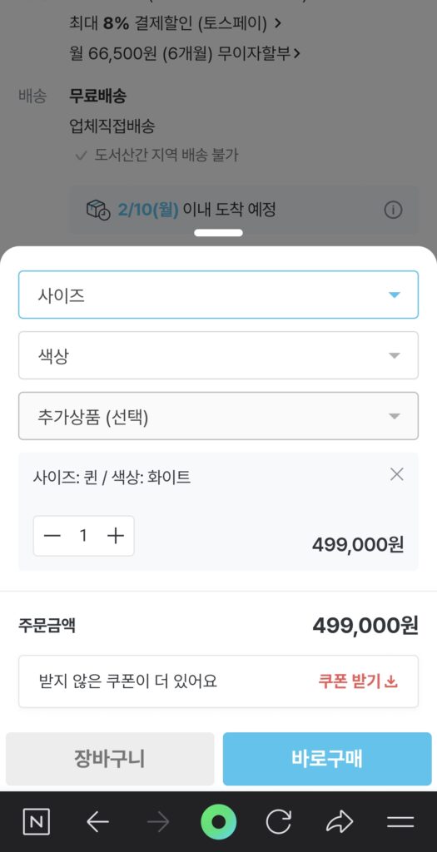Tap the forward arrow icon
The height and width of the screenshot is (852, 437).
coord(158,823)
